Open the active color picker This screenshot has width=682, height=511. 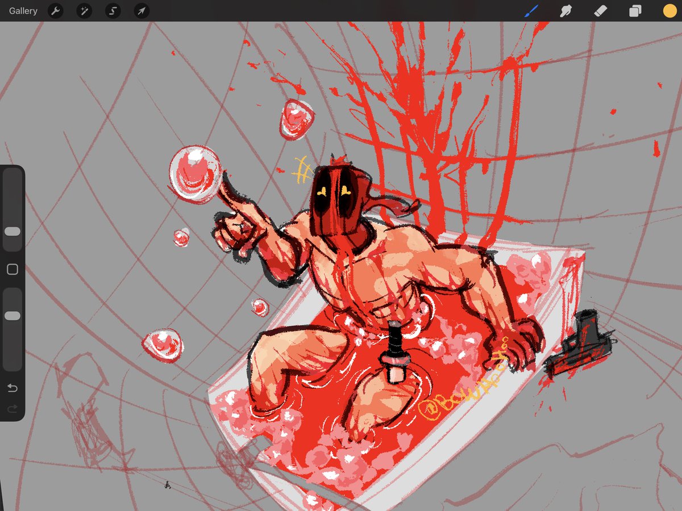pyautogui.click(x=669, y=11)
